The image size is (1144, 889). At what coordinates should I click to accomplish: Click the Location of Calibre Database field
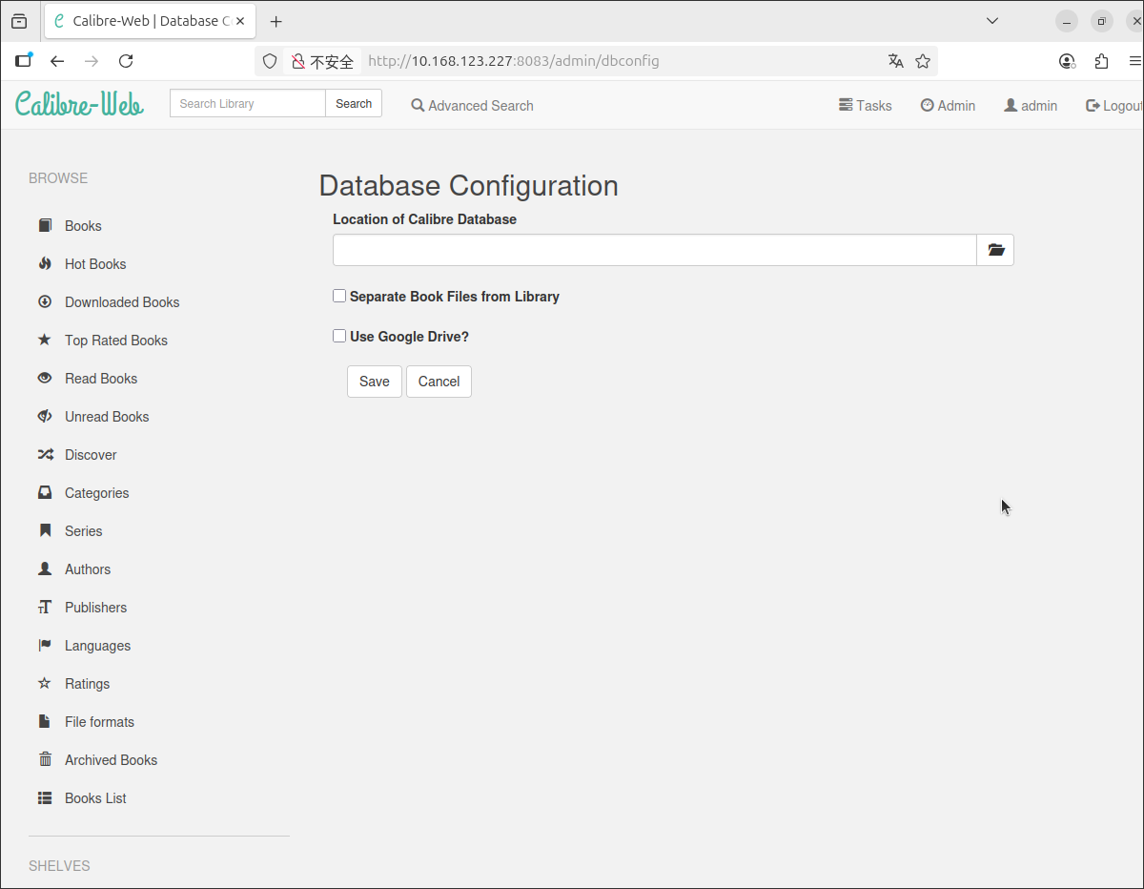(654, 250)
